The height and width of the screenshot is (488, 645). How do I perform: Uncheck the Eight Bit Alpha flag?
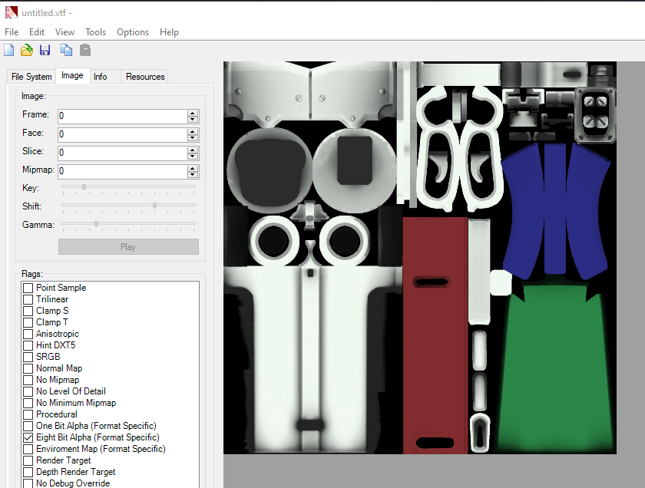(x=28, y=437)
